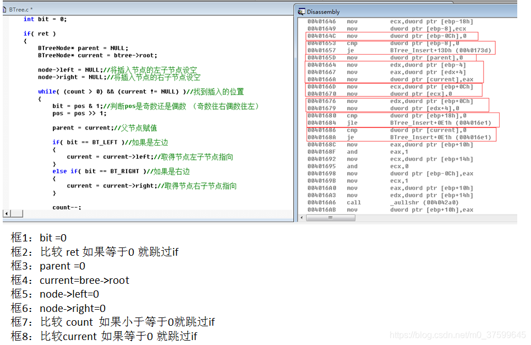This screenshot has width=531, height=345.
Task: Click disassembly address 00401649
Action: point(322,29)
